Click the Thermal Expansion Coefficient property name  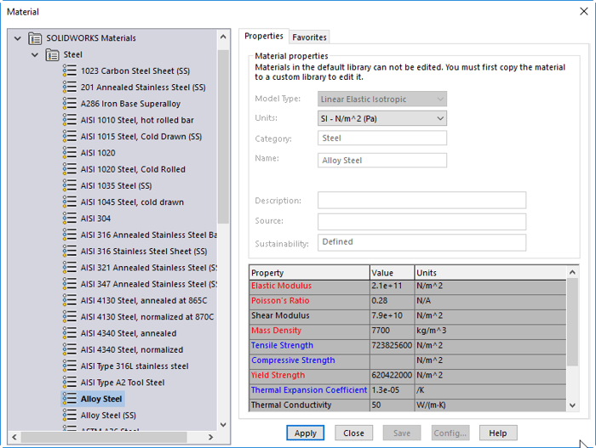(x=309, y=390)
